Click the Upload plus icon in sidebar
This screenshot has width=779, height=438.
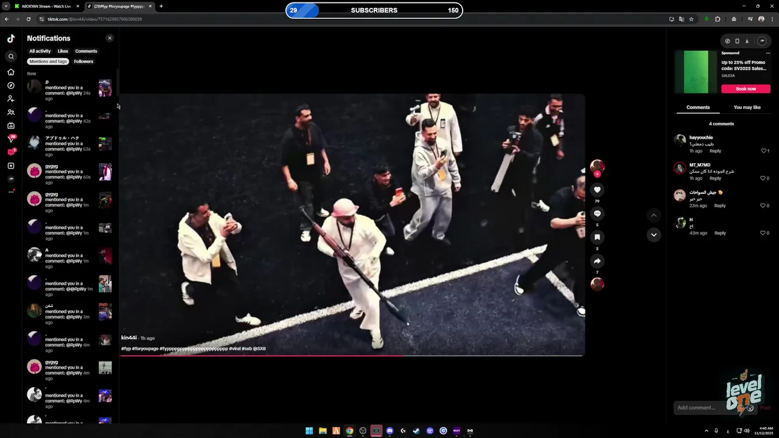pos(11,166)
